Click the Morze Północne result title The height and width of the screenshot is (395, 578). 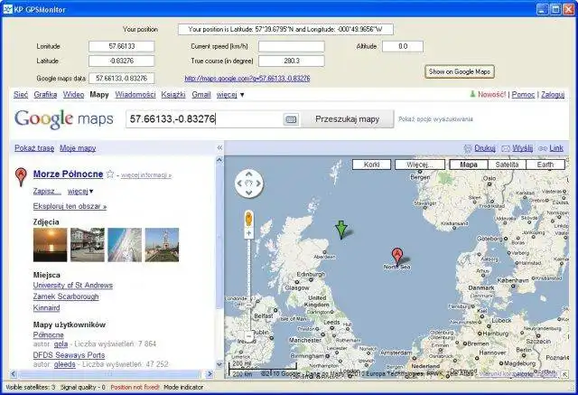coord(68,174)
